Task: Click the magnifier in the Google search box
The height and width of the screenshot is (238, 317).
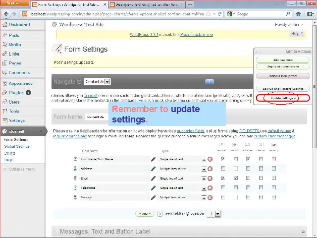Action: click(x=288, y=14)
